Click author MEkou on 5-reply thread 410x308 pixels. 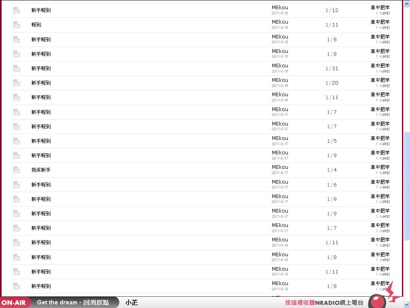[280, 138]
